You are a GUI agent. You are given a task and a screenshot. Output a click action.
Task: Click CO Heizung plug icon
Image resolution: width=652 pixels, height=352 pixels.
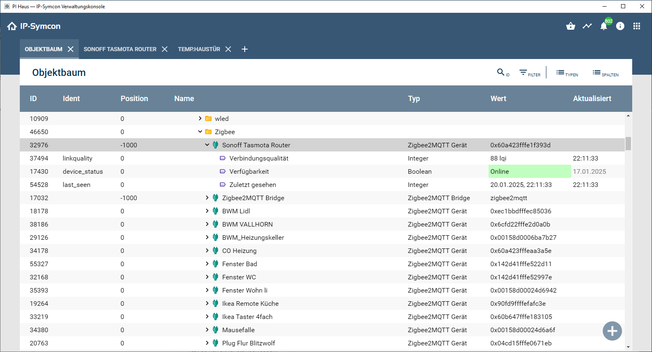pyautogui.click(x=215, y=250)
